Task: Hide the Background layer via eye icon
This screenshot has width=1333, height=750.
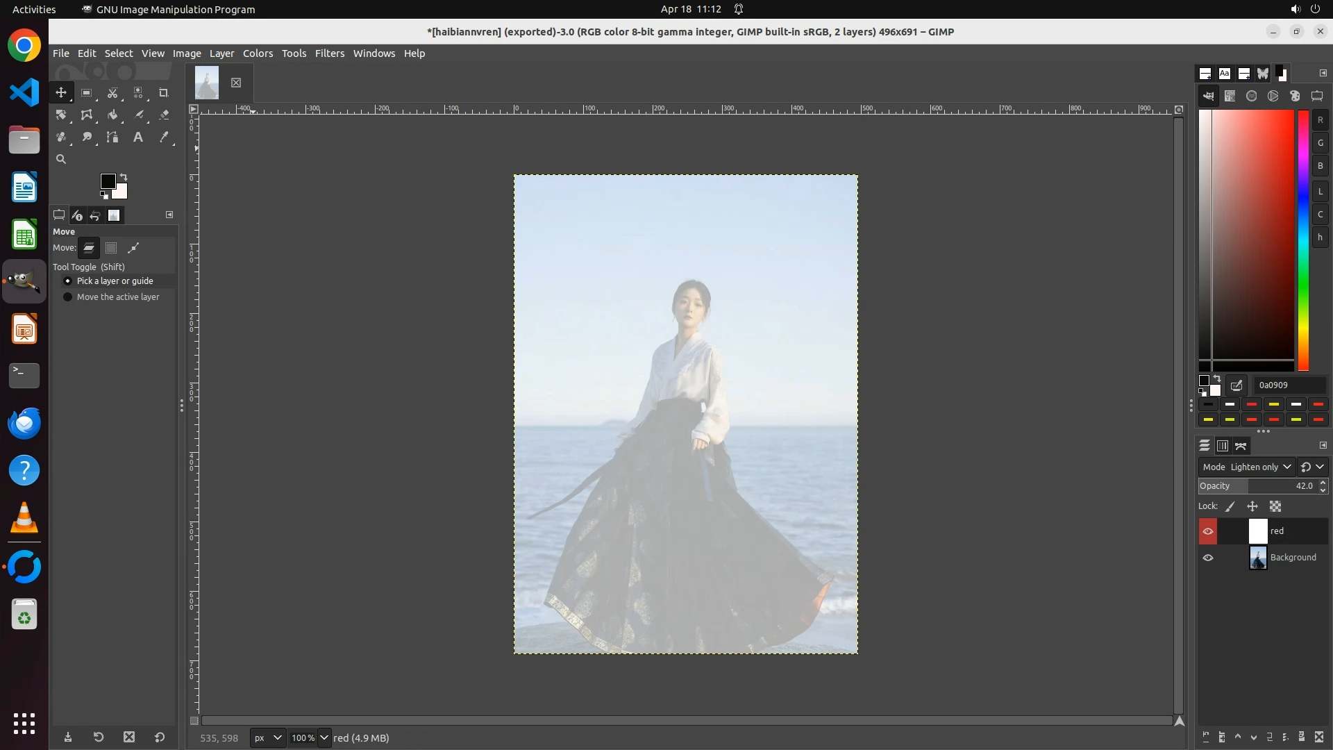Action: [1208, 558]
